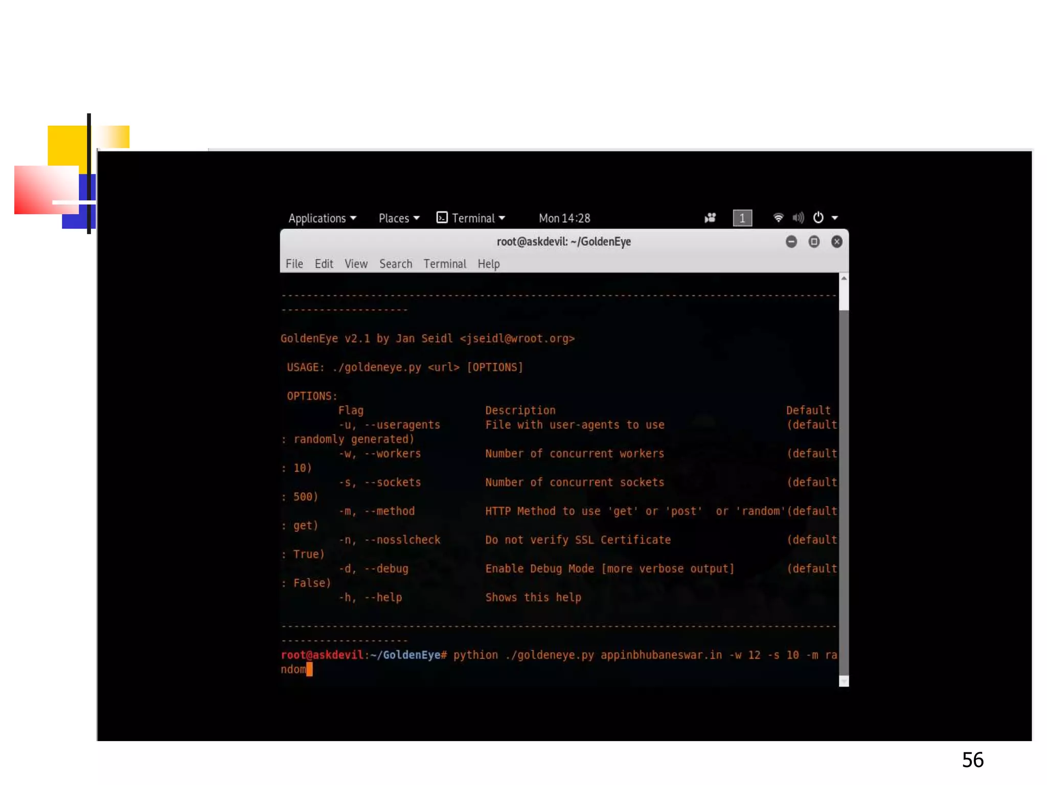Open the File menu
Image resolution: width=1047 pixels, height=785 pixels.
[294, 264]
